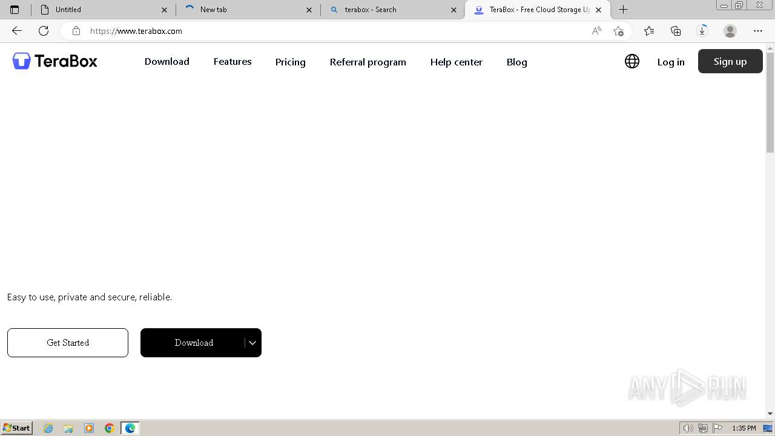Open network icon in system tray

coord(703,428)
